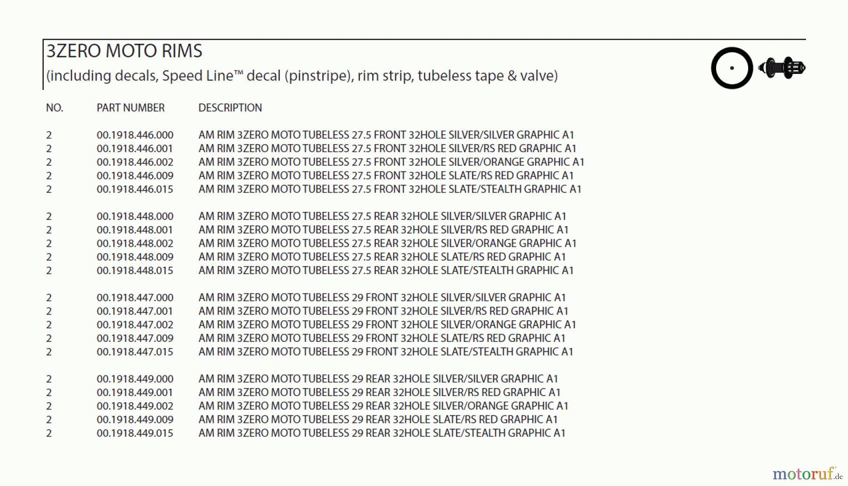848x486 pixels.
Task: Select part number 00.1918.449.002
Action: click(x=135, y=406)
